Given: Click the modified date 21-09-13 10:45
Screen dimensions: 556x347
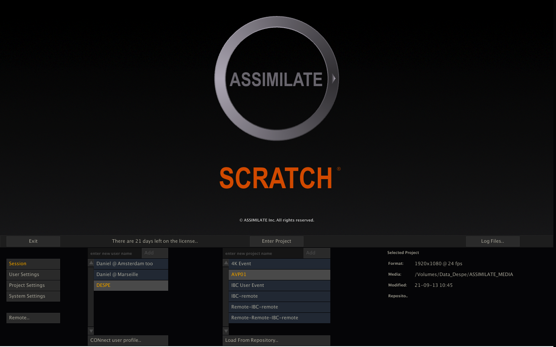Looking at the screenshot, I should 434,285.
